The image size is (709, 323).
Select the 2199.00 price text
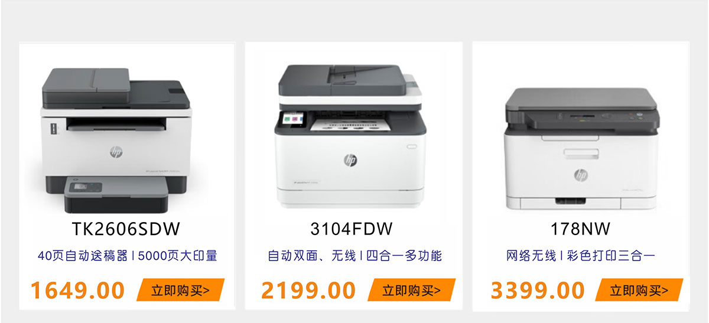click(x=308, y=291)
